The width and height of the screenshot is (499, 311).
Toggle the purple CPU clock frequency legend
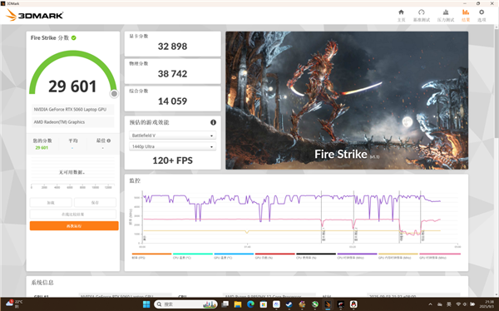357,255
